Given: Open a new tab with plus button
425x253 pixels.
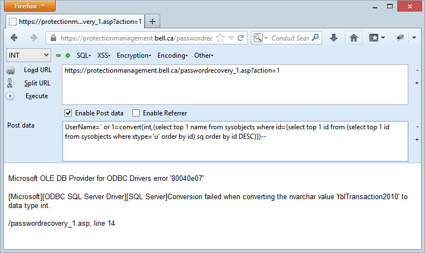Looking at the screenshot, I should click(152, 22).
